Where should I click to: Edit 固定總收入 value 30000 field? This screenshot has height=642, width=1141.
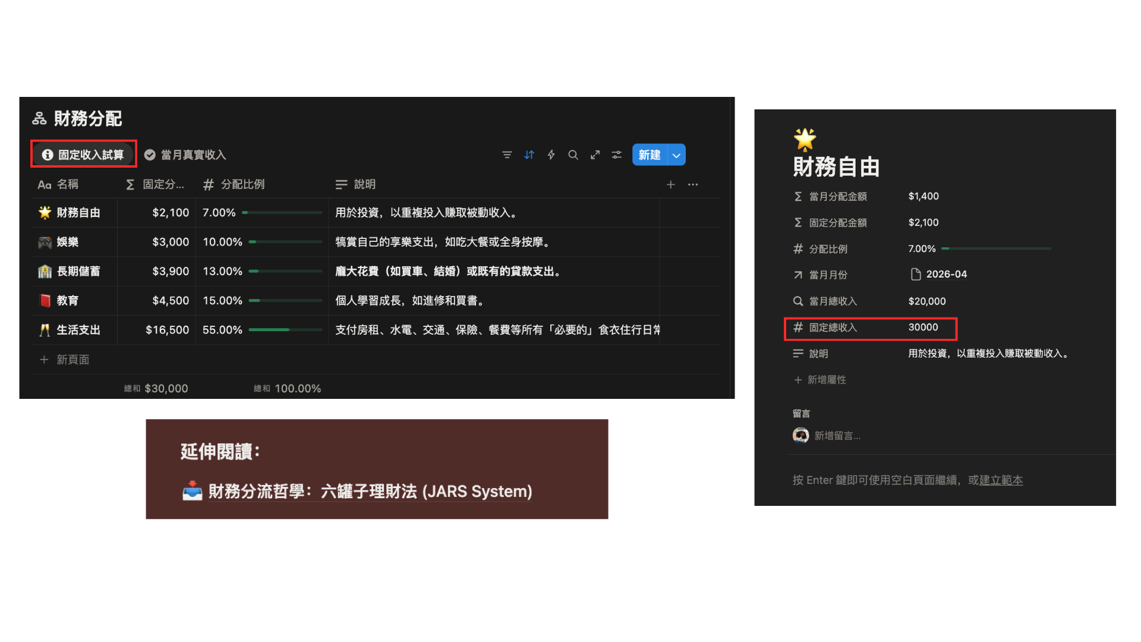[923, 328]
